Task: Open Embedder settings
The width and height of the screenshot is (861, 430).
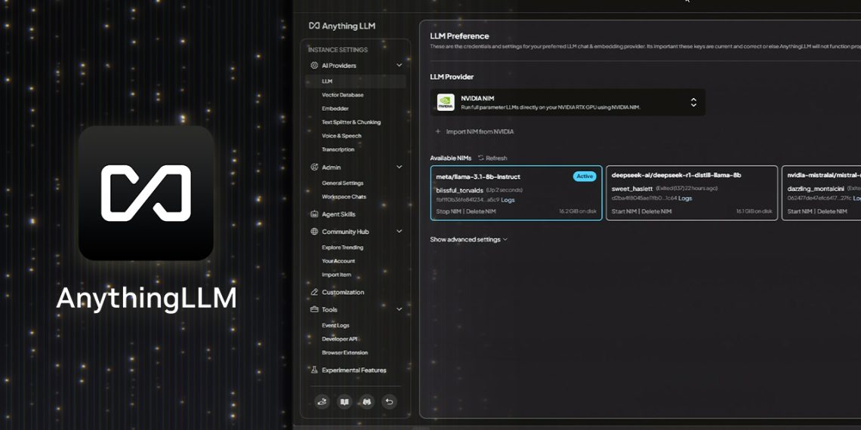Action: (335, 109)
